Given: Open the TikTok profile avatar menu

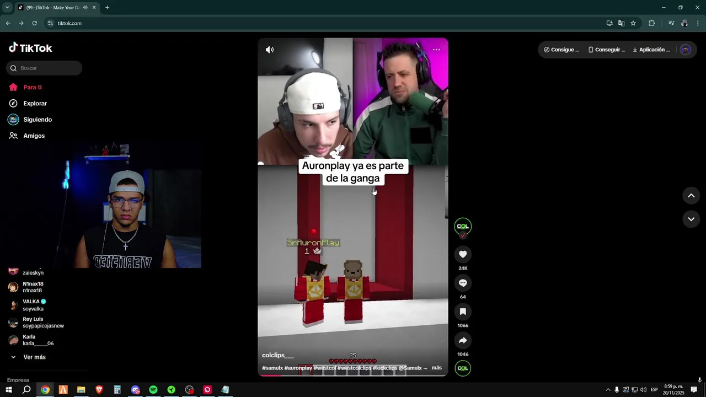Looking at the screenshot, I should (x=686, y=50).
